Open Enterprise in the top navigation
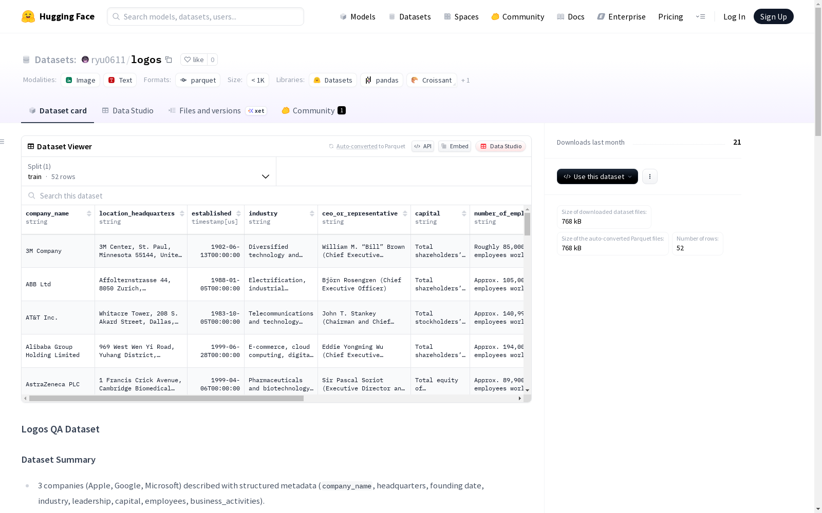 tap(622, 16)
